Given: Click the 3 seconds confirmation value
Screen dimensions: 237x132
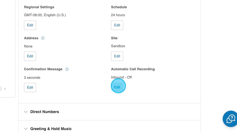Looking at the screenshot, I should [x=32, y=78].
